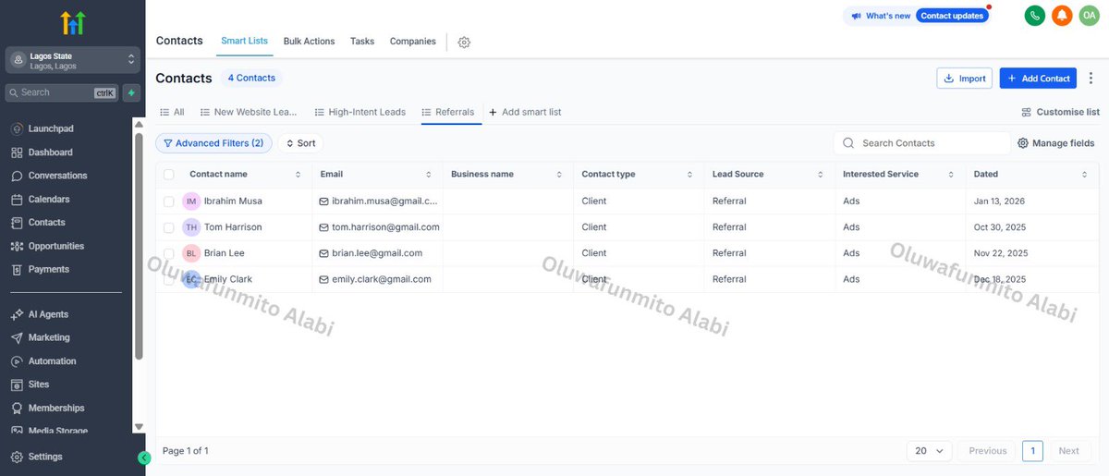Open the orange notifications bell

1062,16
